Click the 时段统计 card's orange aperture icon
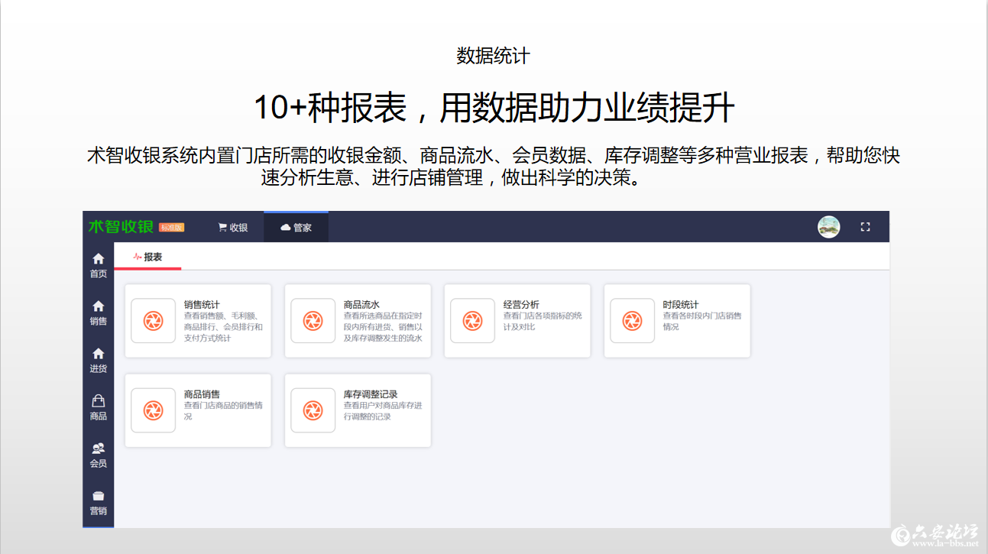Viewport: 988px width, 554px height. (x=632, y=321)
